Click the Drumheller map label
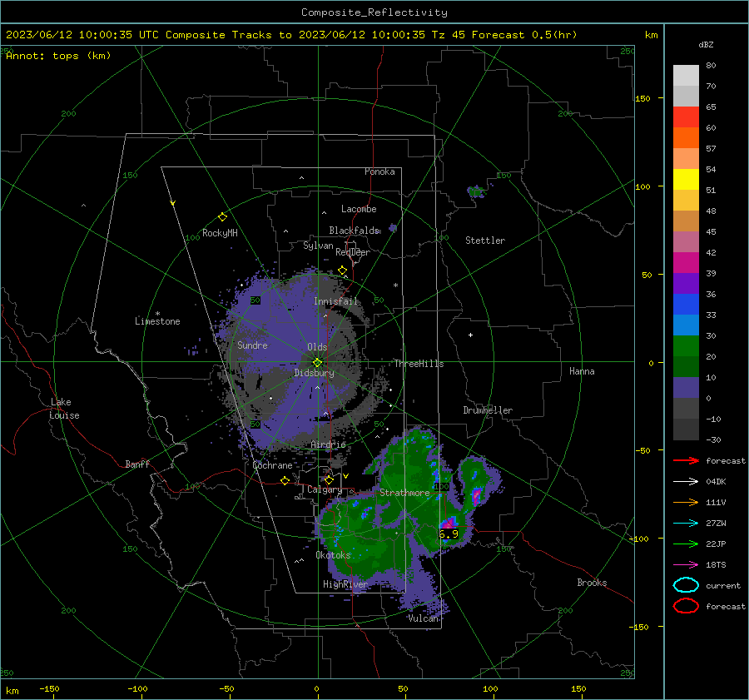The image size is (749, 700). click(488, 410)
